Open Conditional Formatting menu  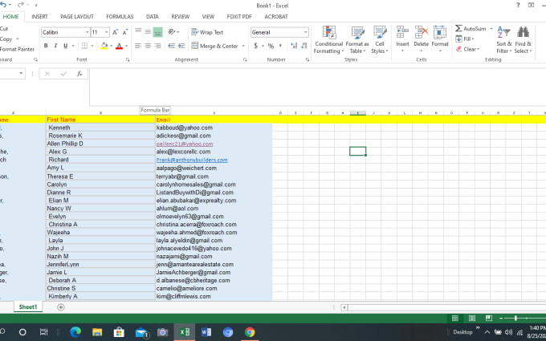click(328, 39)
